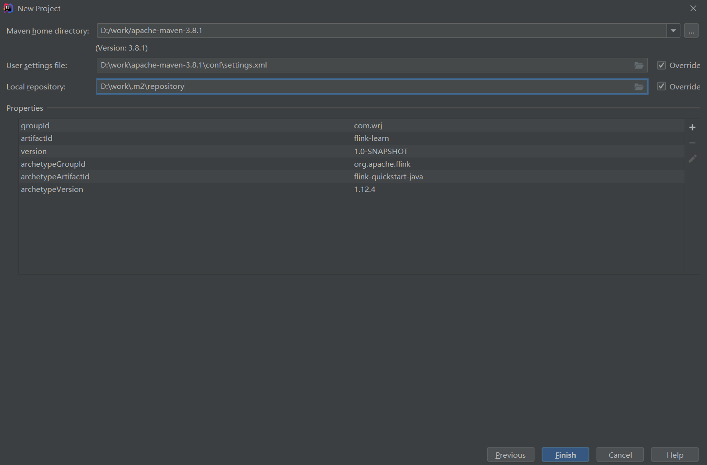
Task: Click flink-learn value cell
Action: pos(371,138)
